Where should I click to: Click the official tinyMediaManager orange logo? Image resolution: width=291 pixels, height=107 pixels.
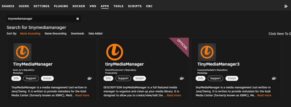pyautogui.click(x=114, y=52)
